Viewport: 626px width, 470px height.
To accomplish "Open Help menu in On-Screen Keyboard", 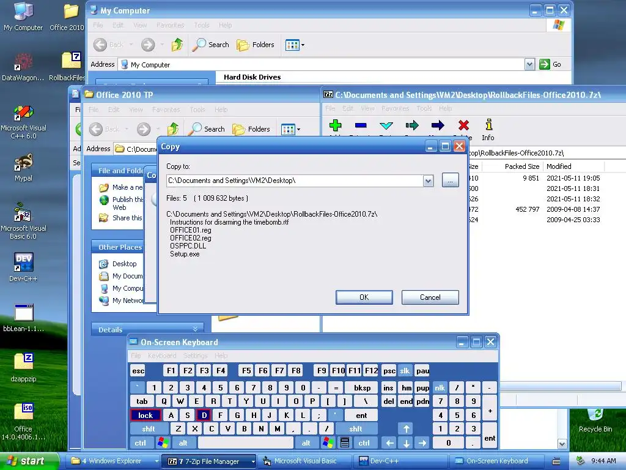I will click(221, 356).
